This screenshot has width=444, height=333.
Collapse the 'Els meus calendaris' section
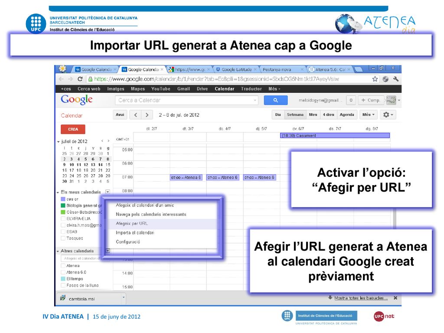58,192
